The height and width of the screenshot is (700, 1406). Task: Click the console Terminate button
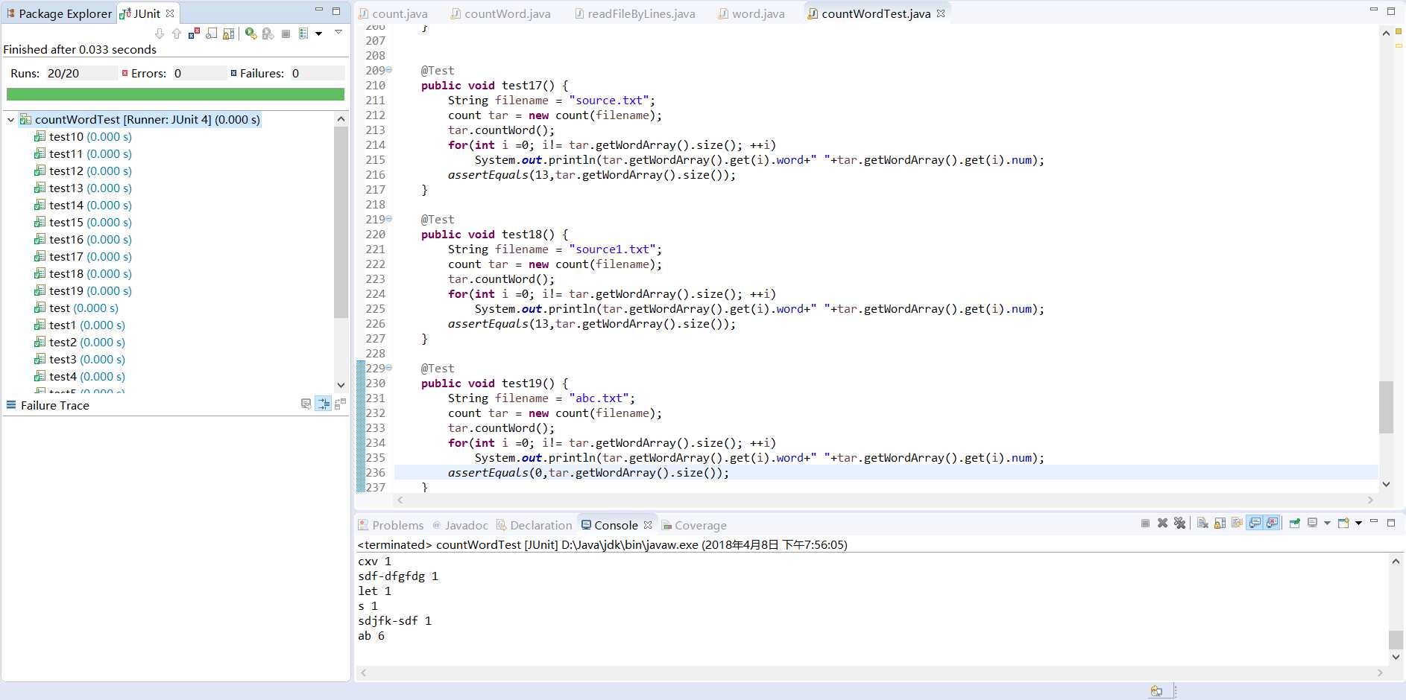click(x=1145, y=524)
